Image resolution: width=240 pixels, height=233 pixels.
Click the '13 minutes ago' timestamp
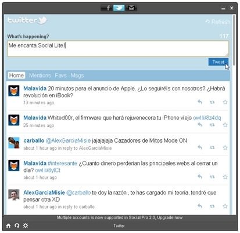pos(39,103)
